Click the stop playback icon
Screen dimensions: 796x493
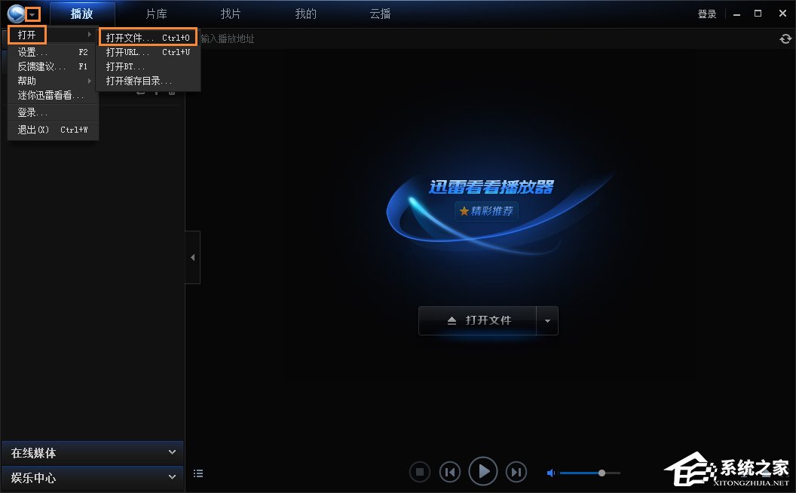click(420, 471)
